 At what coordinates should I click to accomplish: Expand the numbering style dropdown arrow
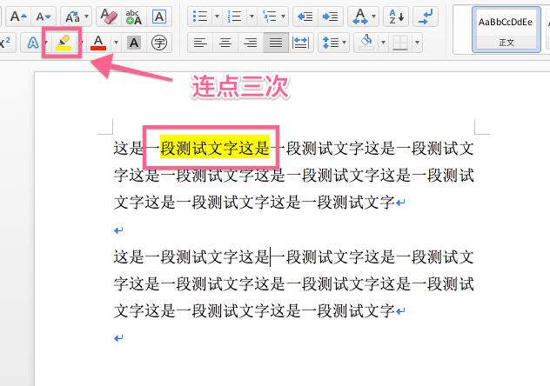pos(252,17)
